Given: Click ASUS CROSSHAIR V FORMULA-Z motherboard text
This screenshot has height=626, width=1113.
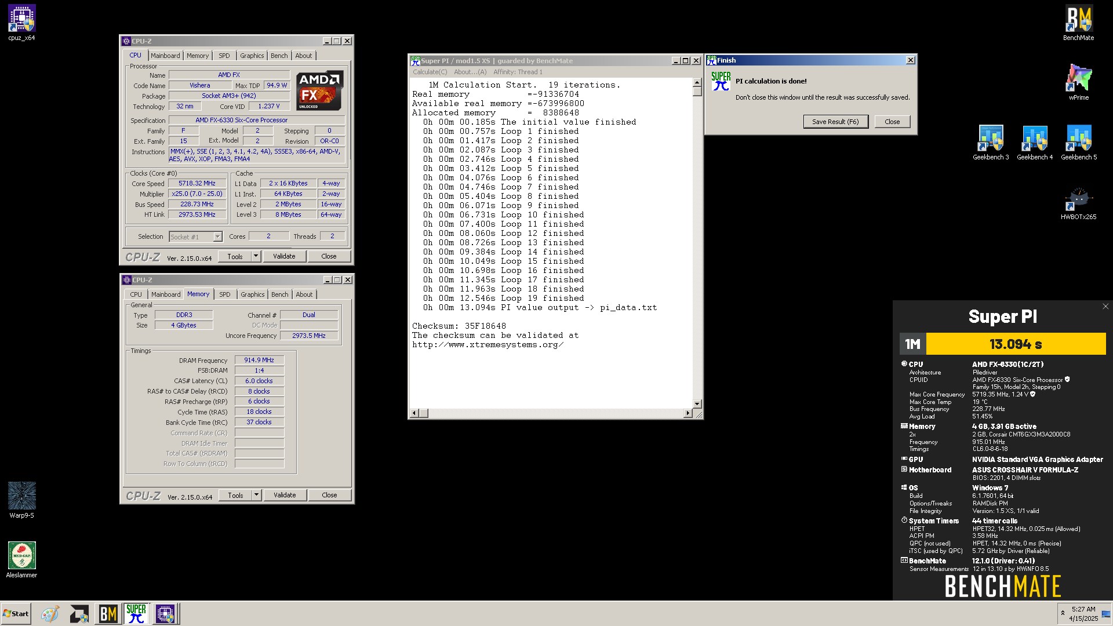Looking at the screenshot, I should click(x=1025, y=469).
